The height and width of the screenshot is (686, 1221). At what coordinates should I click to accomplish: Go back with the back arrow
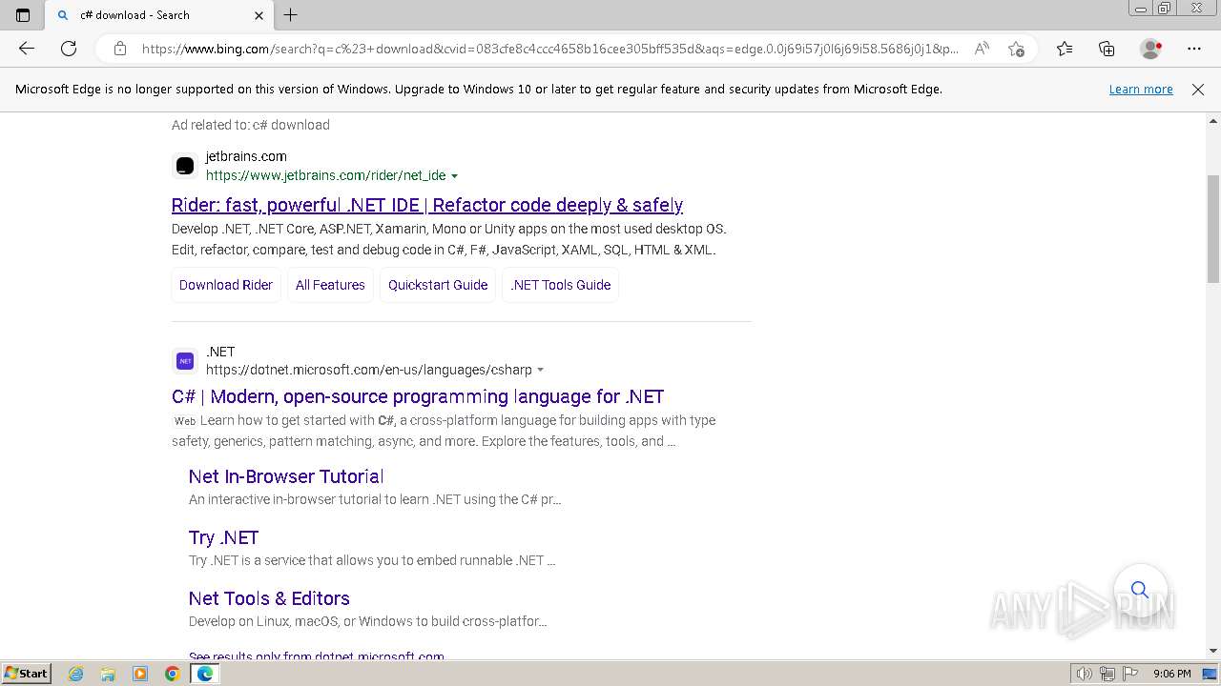(27, 49)
